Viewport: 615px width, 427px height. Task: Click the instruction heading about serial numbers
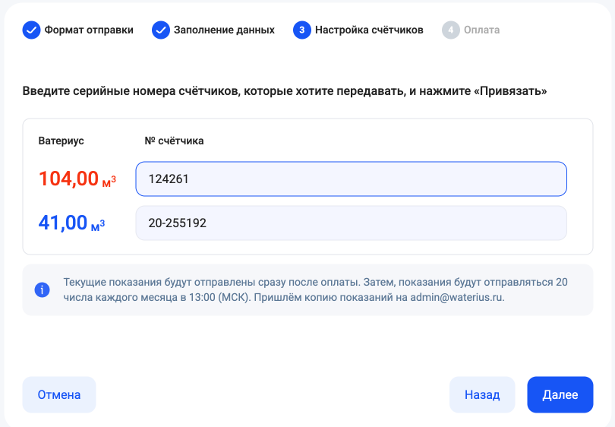285,91
